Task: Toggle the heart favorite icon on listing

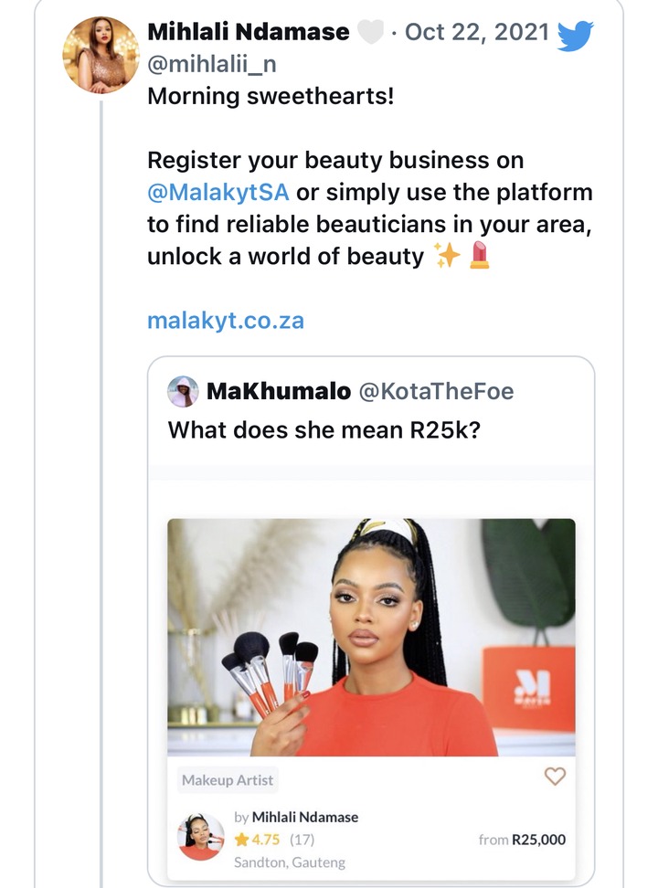Action: (555, 776)
